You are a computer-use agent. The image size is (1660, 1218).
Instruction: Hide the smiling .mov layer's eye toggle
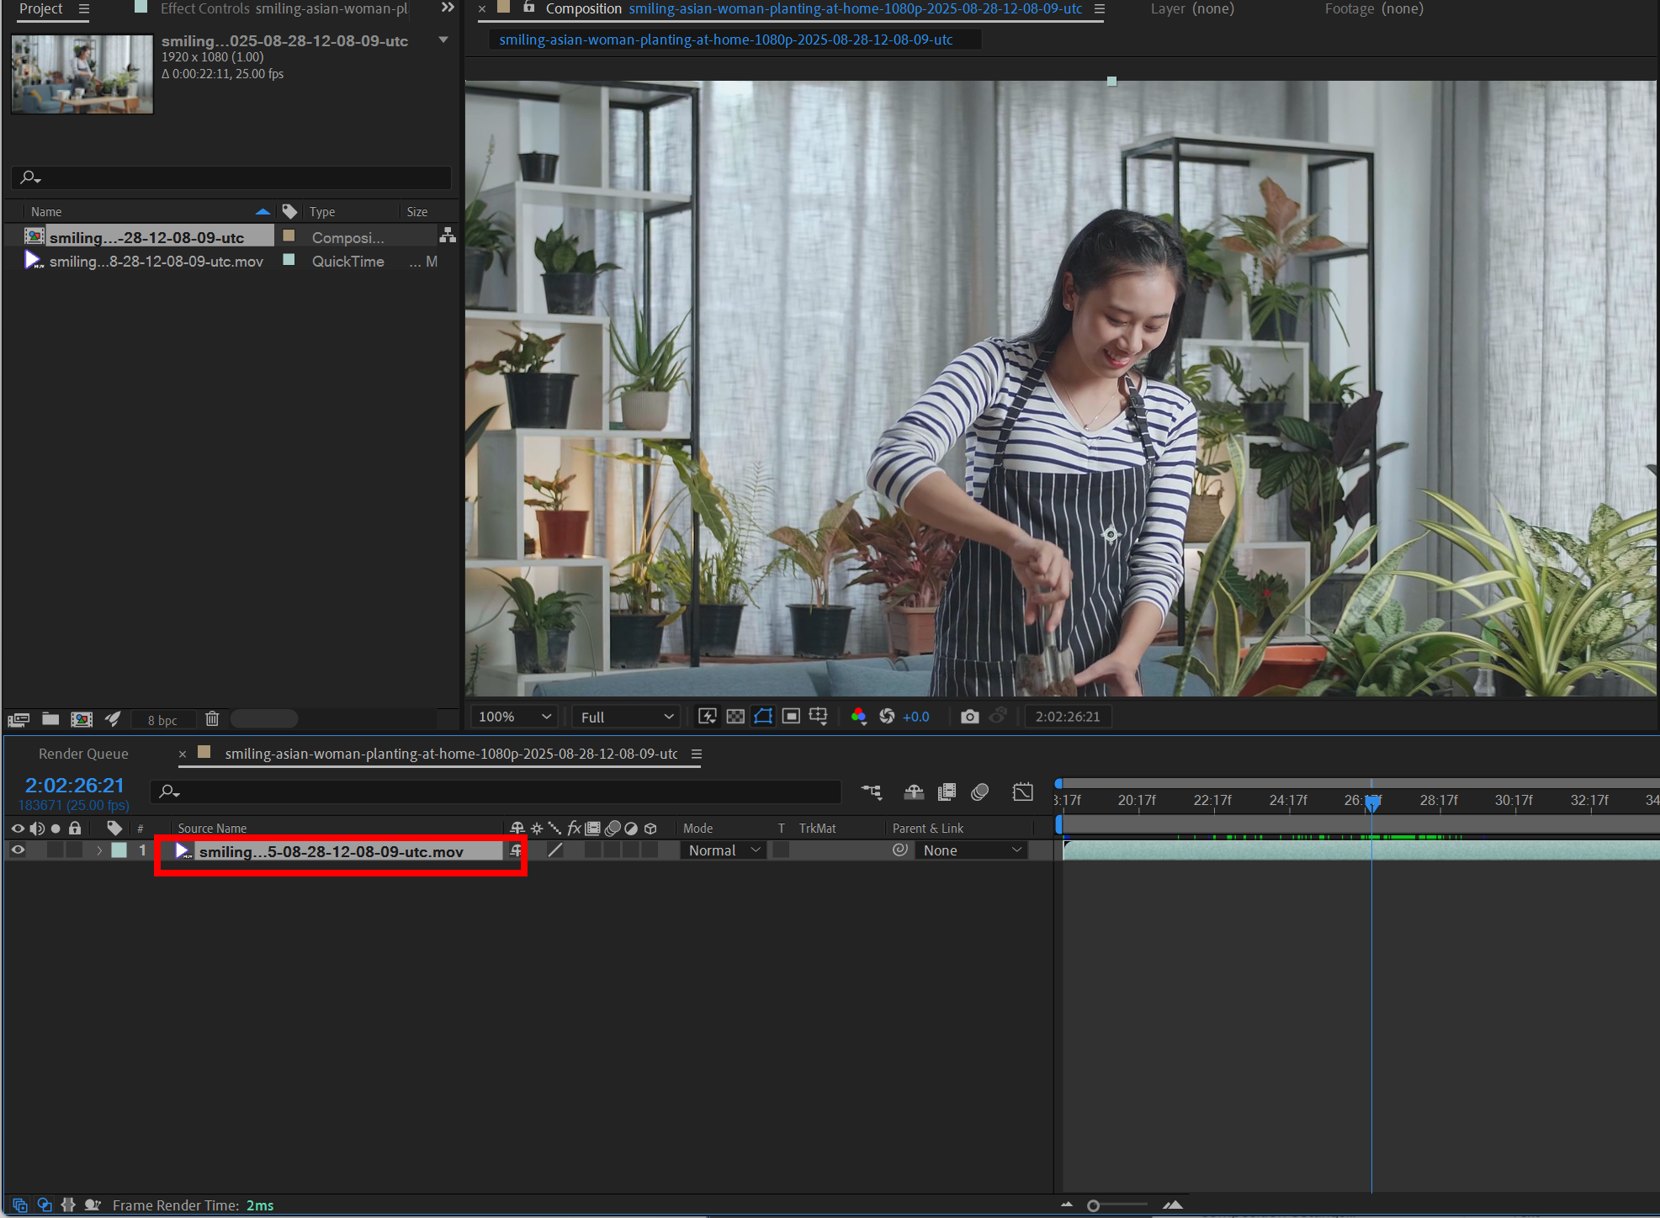pyautogui.click(x=18, y=850)
